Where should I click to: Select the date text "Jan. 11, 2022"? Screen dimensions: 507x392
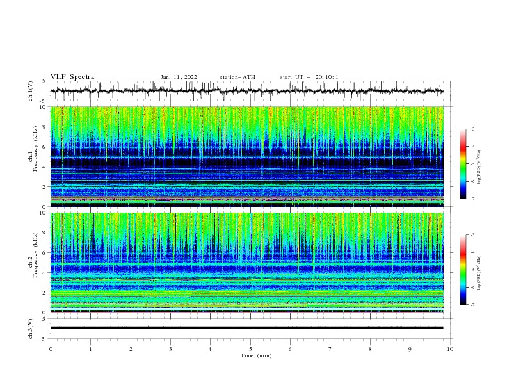pos(179,77)
